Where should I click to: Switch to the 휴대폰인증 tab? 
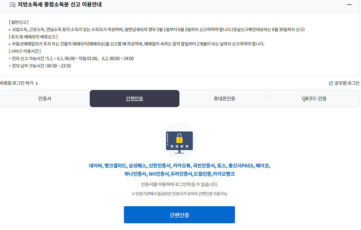pos(224,99)
